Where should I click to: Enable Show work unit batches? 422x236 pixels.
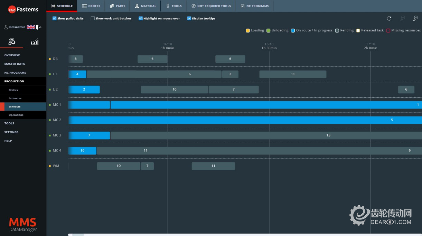[93, 19]
